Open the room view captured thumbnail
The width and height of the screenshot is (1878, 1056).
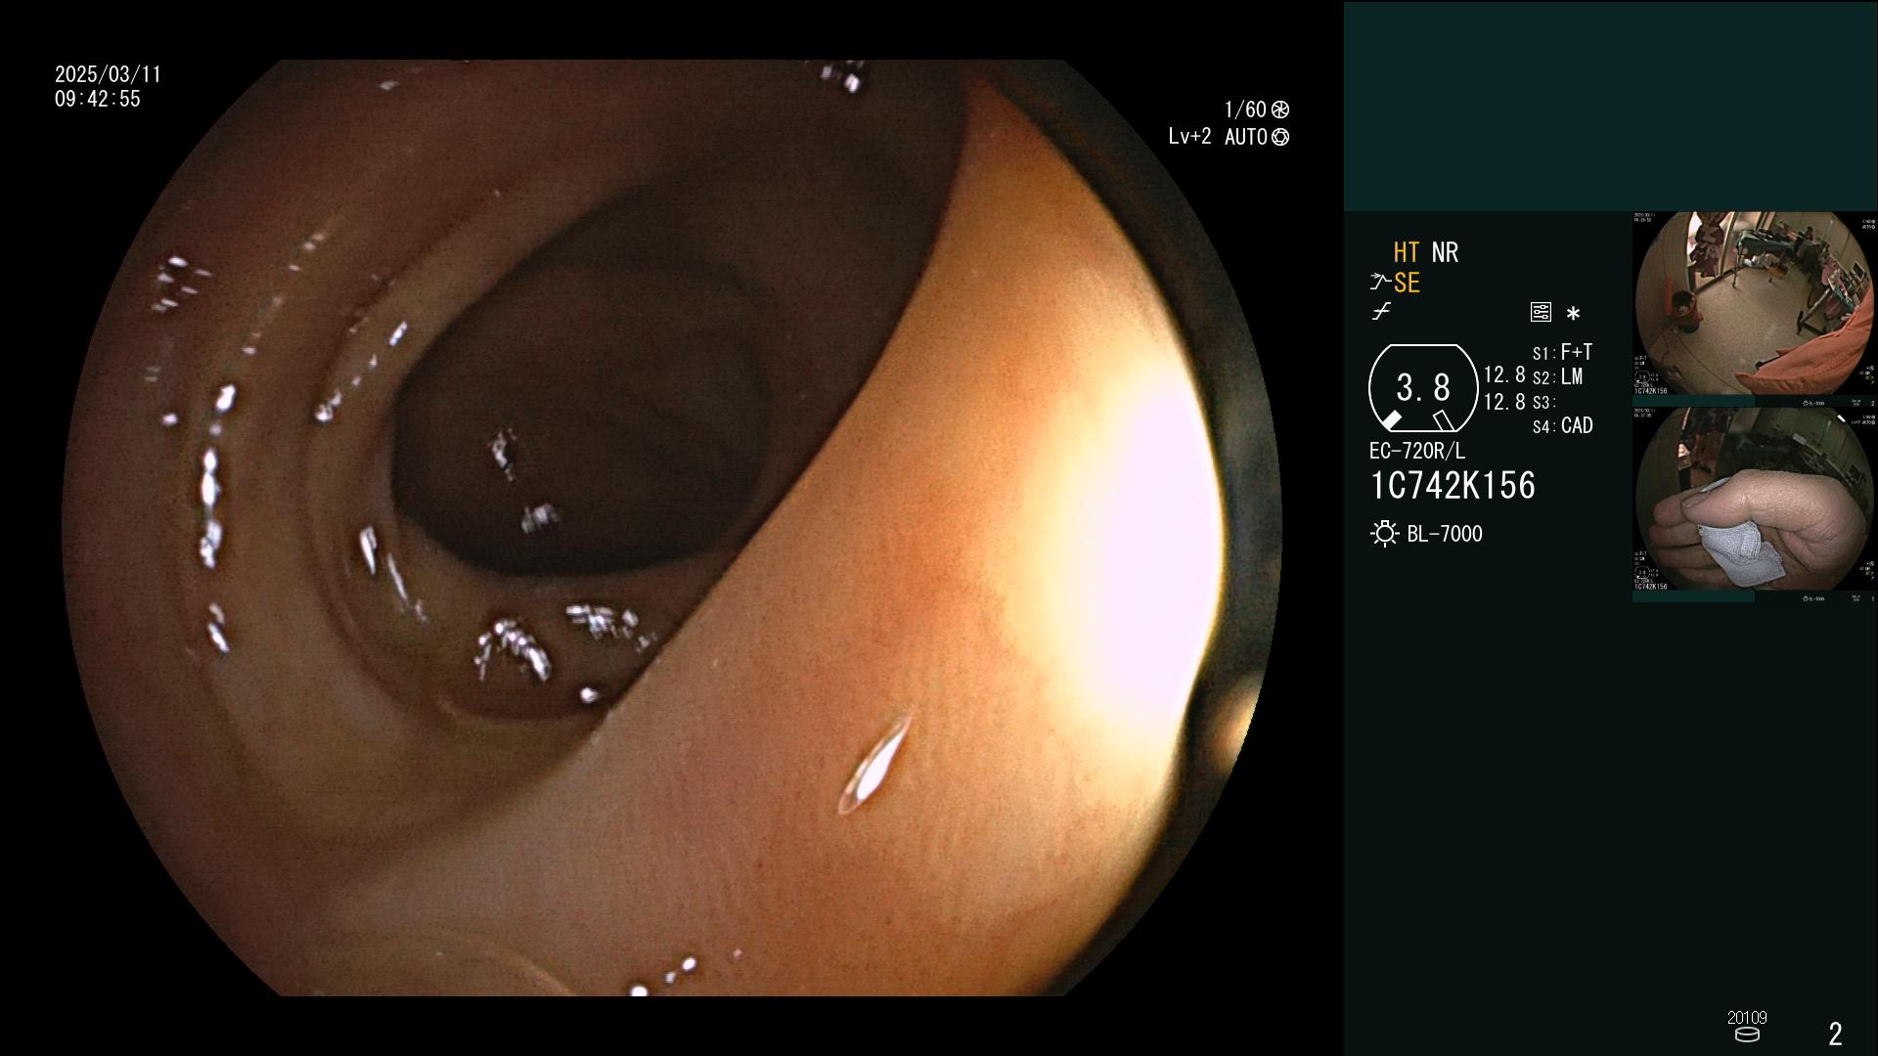pyautogui.click(x=1754, y=309)
